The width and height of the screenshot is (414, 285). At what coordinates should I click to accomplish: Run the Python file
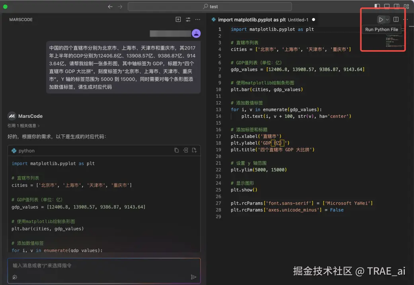coord(381,19)
